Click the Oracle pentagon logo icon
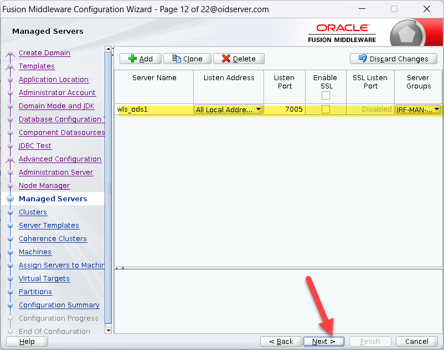The height and width of the screenshot is (350, 444). click(406, 34)
